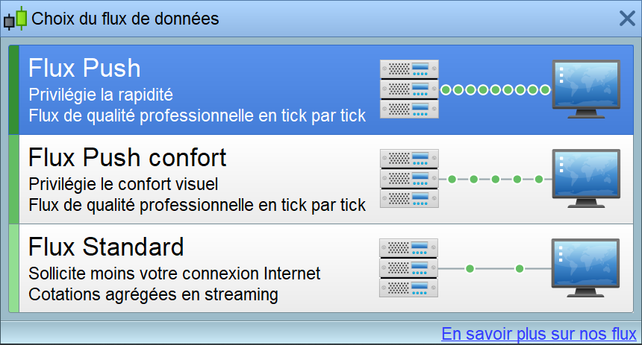The width and height of the screenshot is (642, 345).
Task: Click the monitor icon in Flux Push confort row
Action: 586,179
